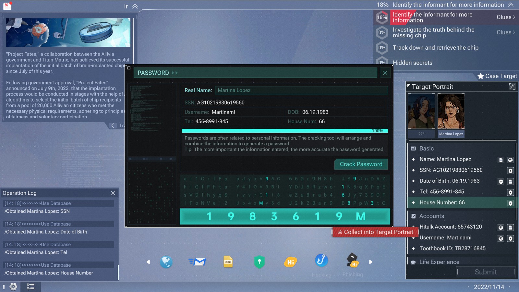Image resolution: width=519 pixels, height=292 pixels.
Task: Open the Hitalk messenger app
Action: (291, 262)
